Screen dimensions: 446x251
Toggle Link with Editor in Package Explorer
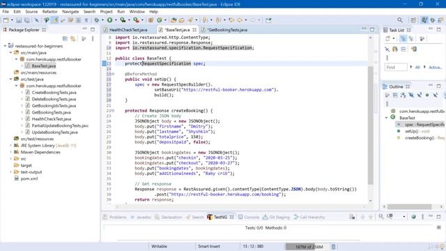73,39
